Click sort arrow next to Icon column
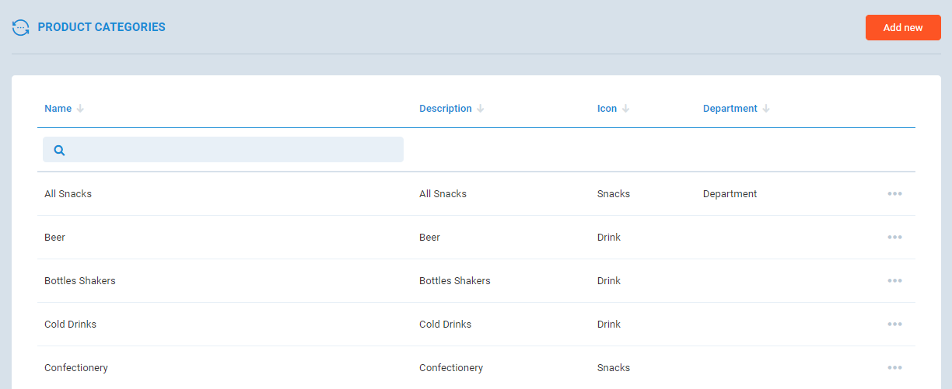952x389 pixels. point(626,109)
